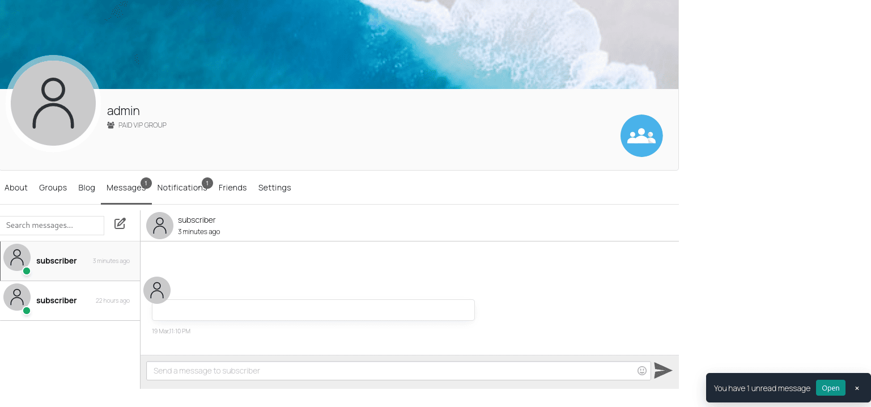Open the Friends tab
The width and height of the screenshot is (871, 407).
point(233,188)
